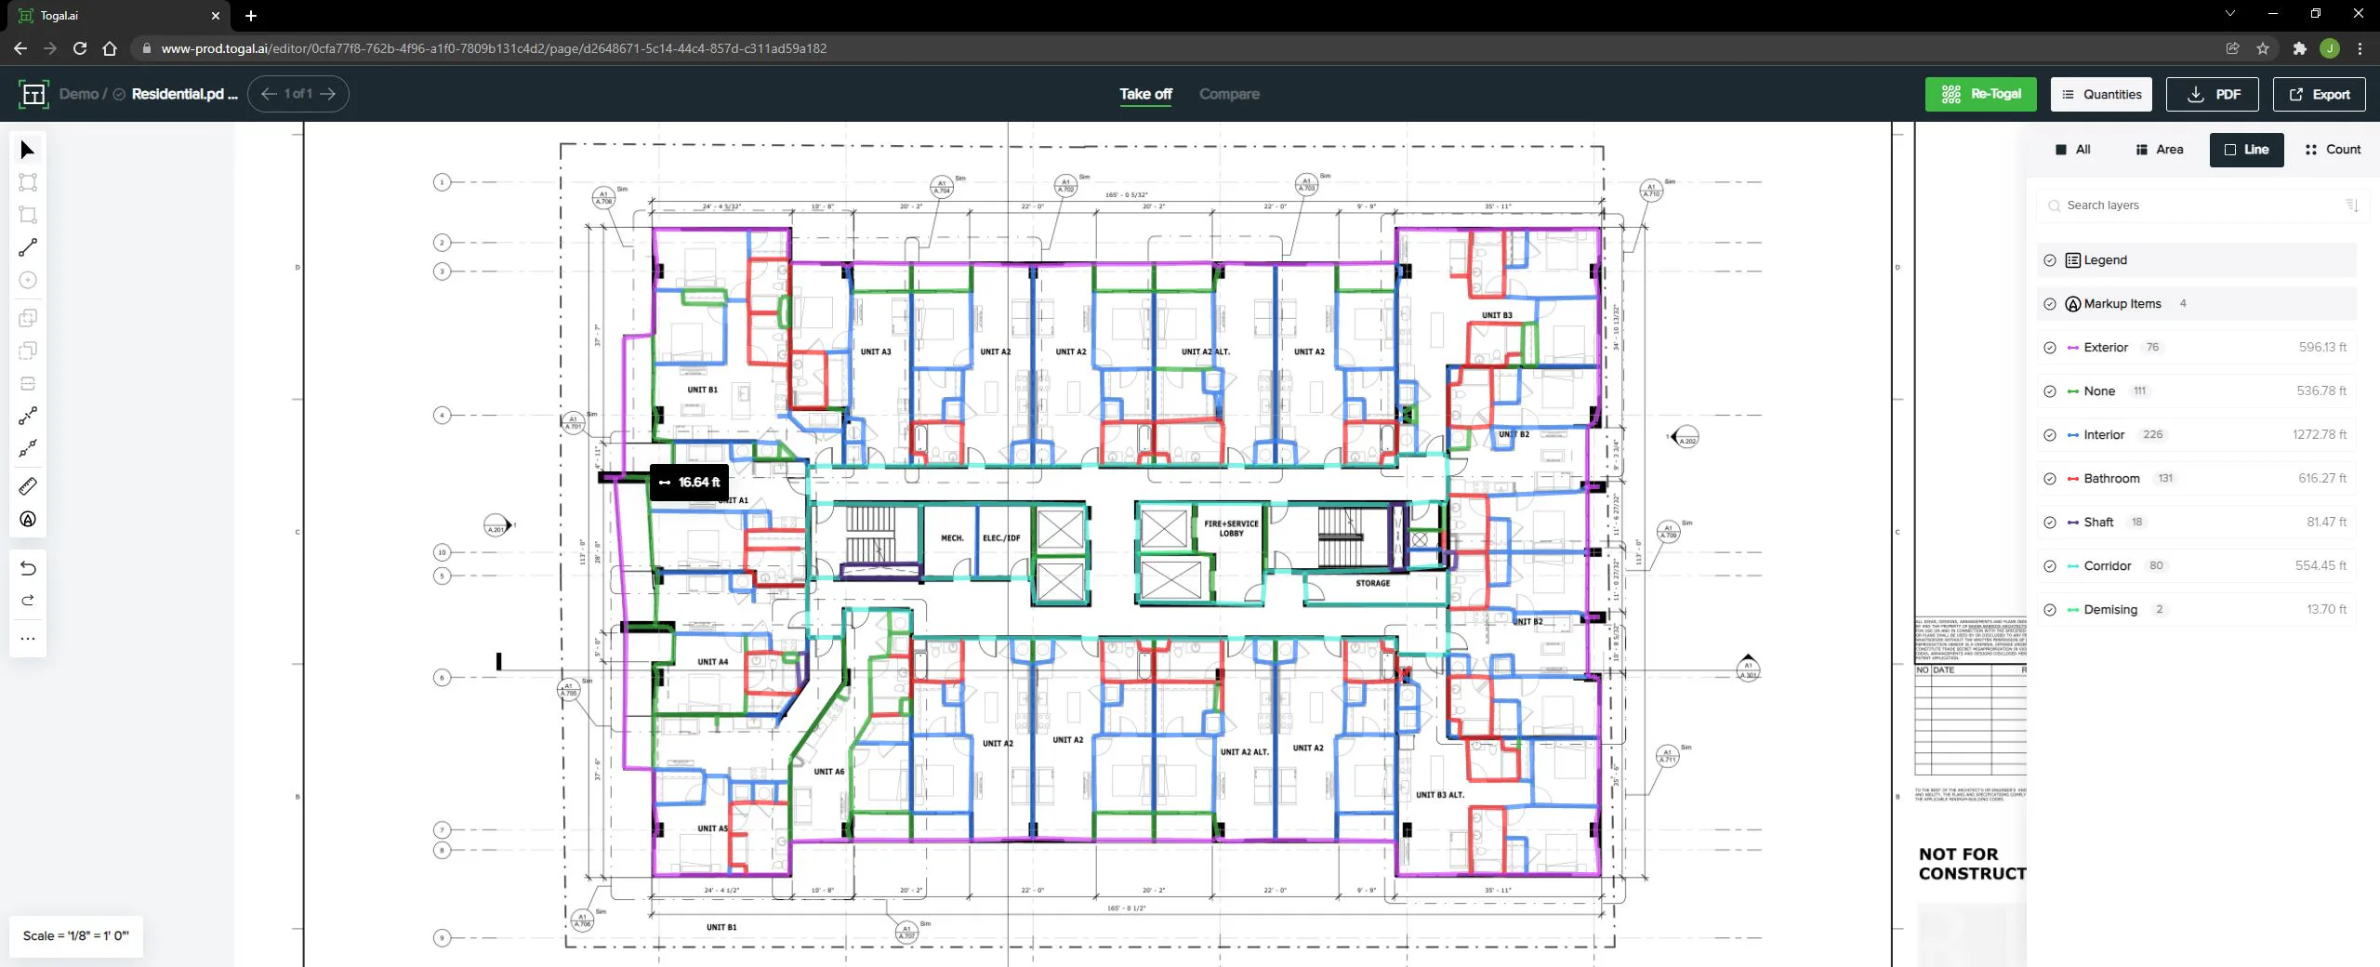
Task: Click the redo arrow icon
Action: coord(28,601)
